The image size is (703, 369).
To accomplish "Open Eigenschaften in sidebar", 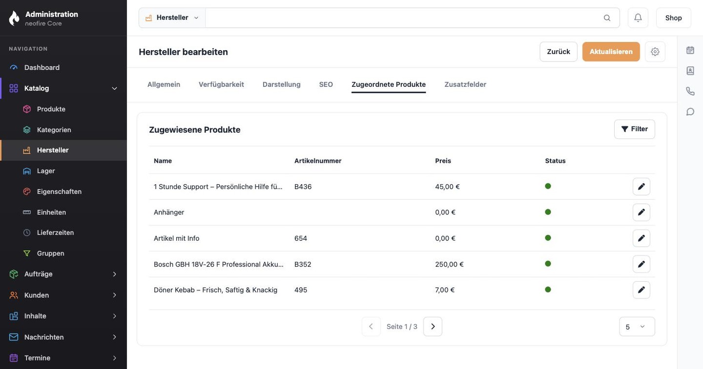I will 63,192.
